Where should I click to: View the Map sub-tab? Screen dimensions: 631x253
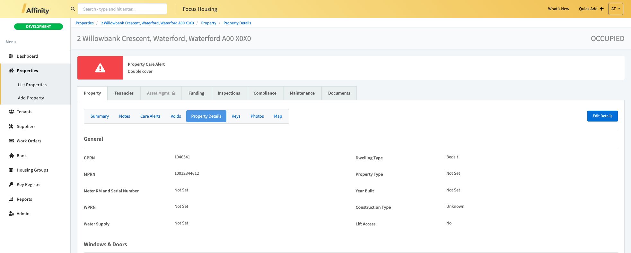(x=278, y=116)
